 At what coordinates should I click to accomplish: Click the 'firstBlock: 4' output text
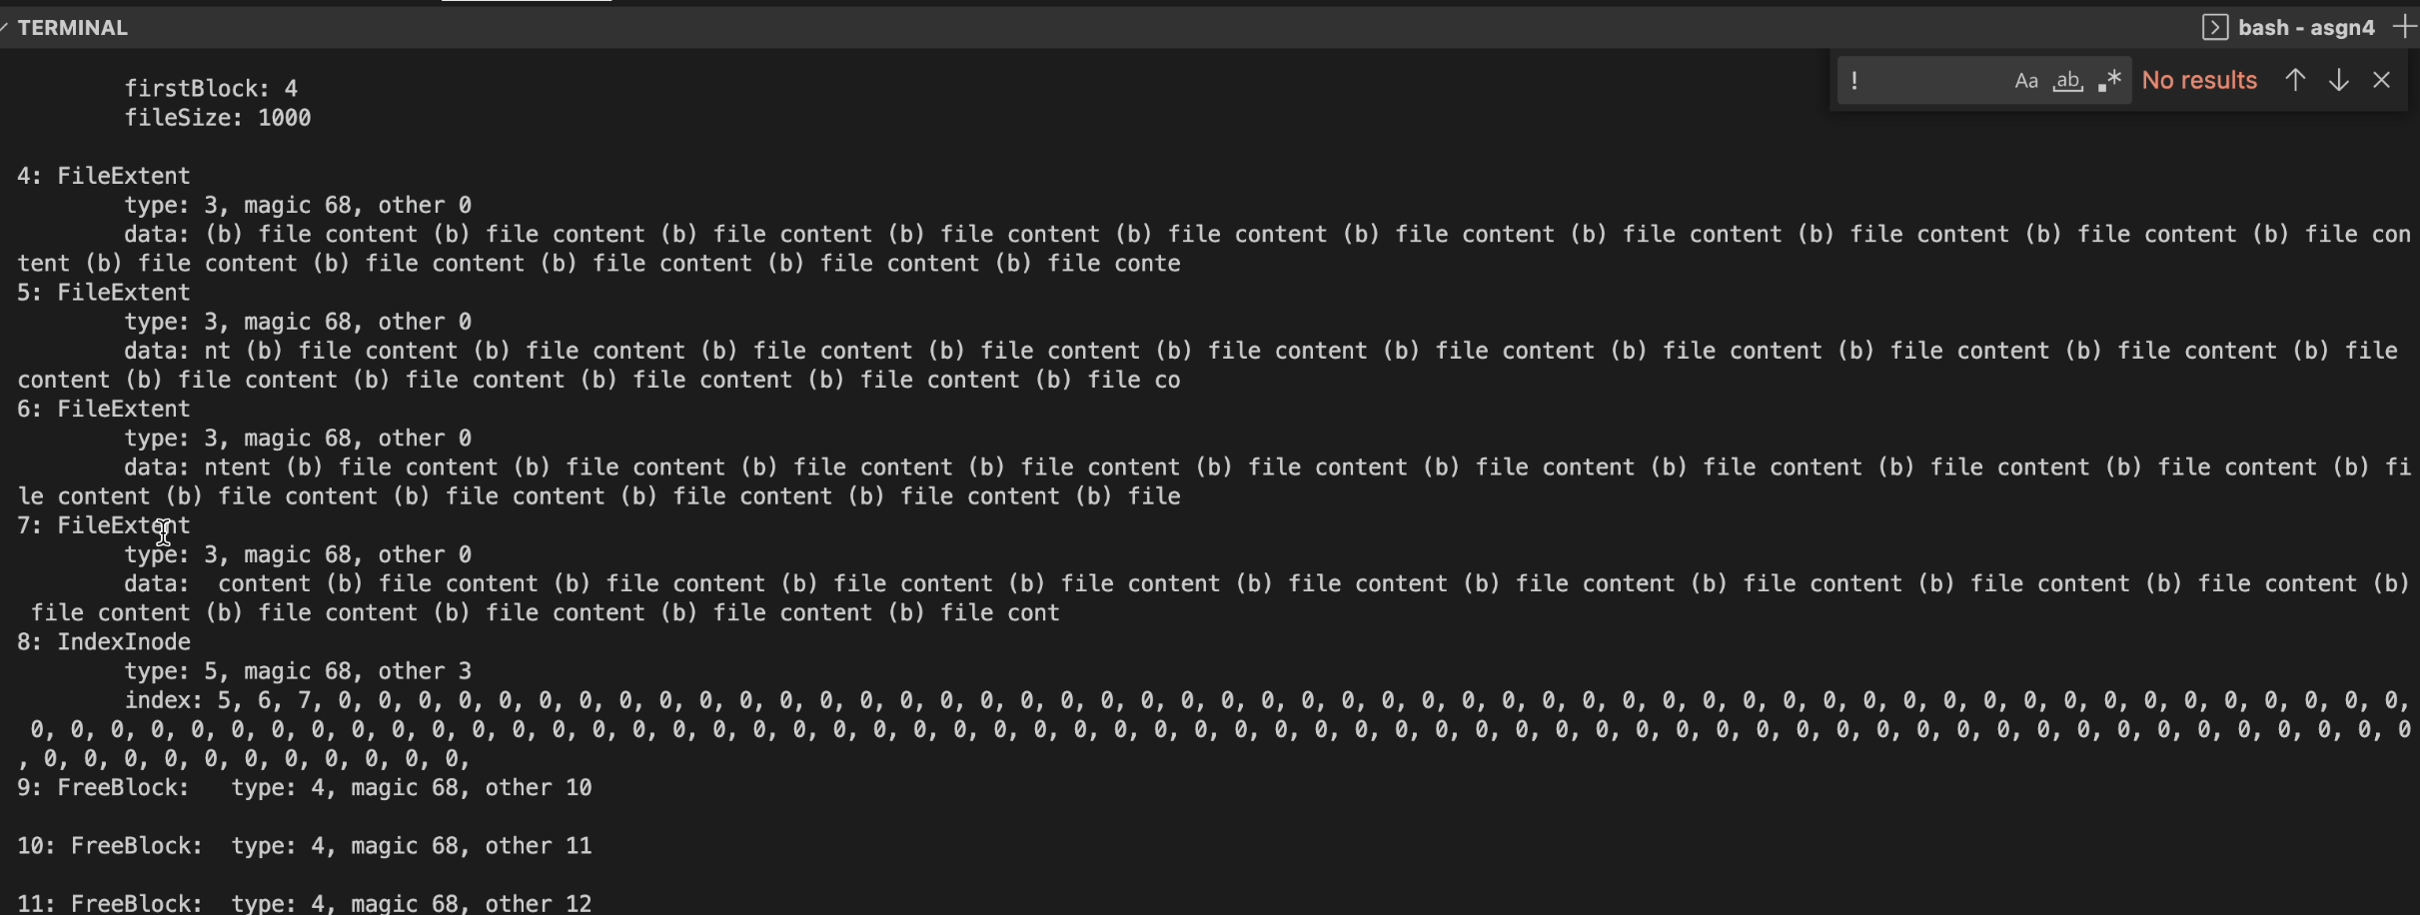click(211, 89)
